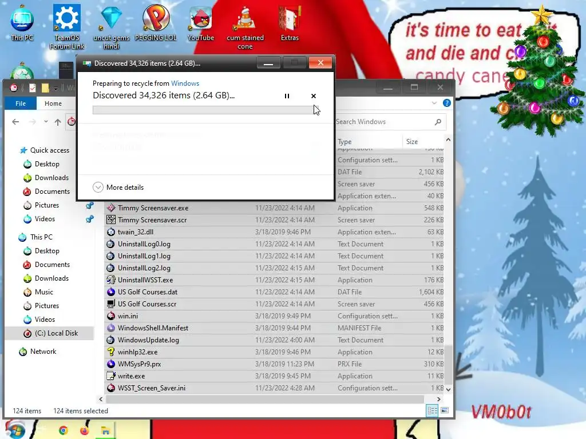Screen dimensions: 586x439
Task: Open TeamOS Forum Link desktop shortcut
Action: (67, 27)
